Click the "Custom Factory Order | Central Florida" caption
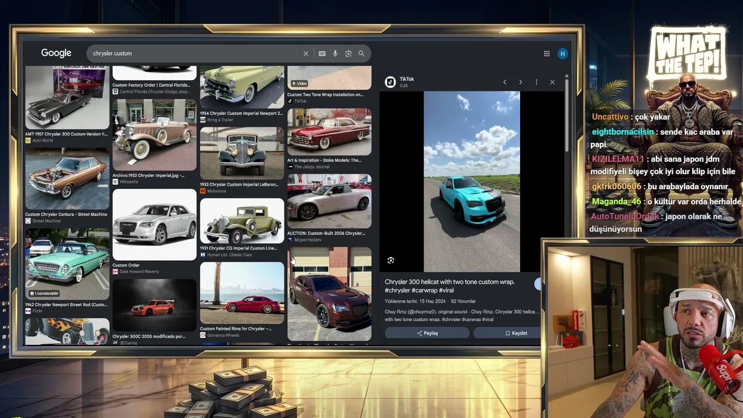The image size is (743, 418). click(151, 85)
